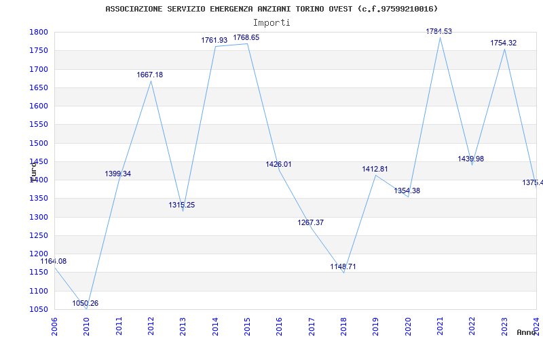Click the 1700 value on y-axis
This screenshot has height=339, width=543.
click(x=39, y=69)
